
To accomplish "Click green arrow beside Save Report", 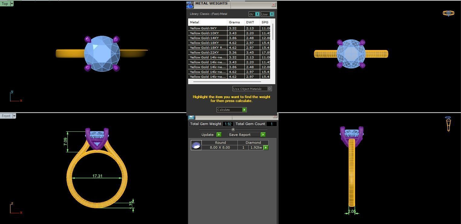I will [x=263, y=134].
